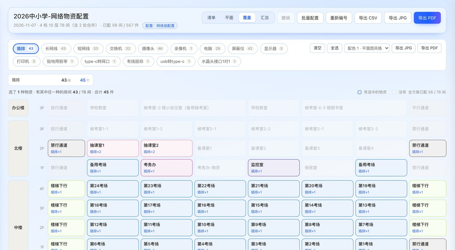The image size is (455, 250).
Task: Open 批量配置 batch configuration
Action: [x=310, y=18]
